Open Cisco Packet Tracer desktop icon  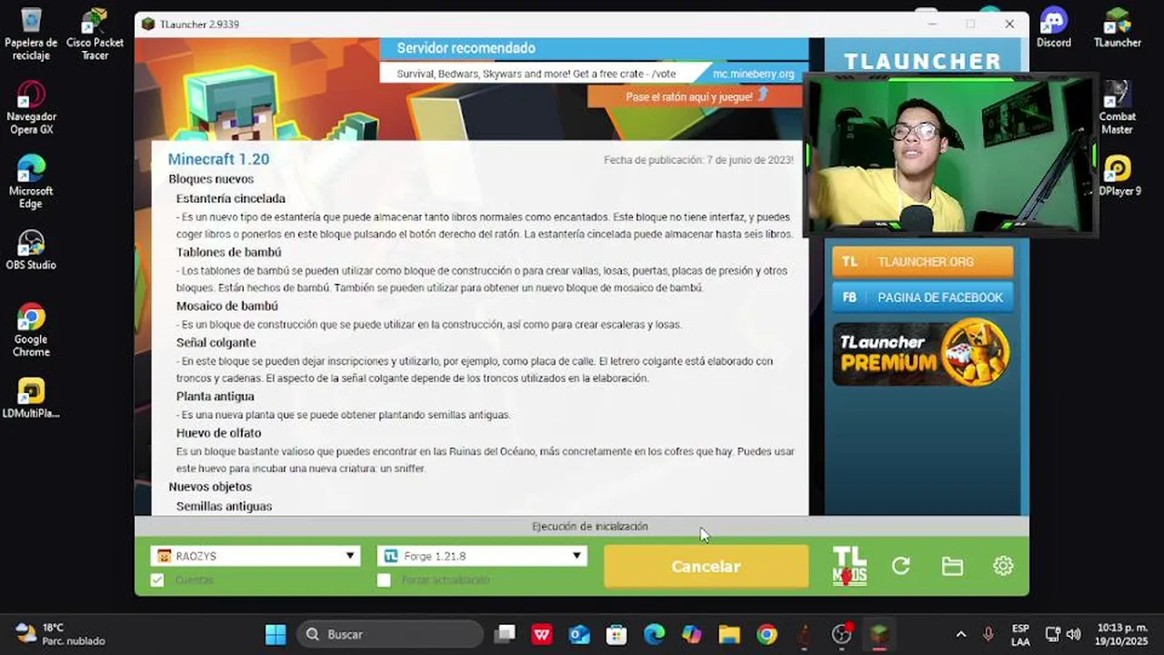[x=95, y=33]
